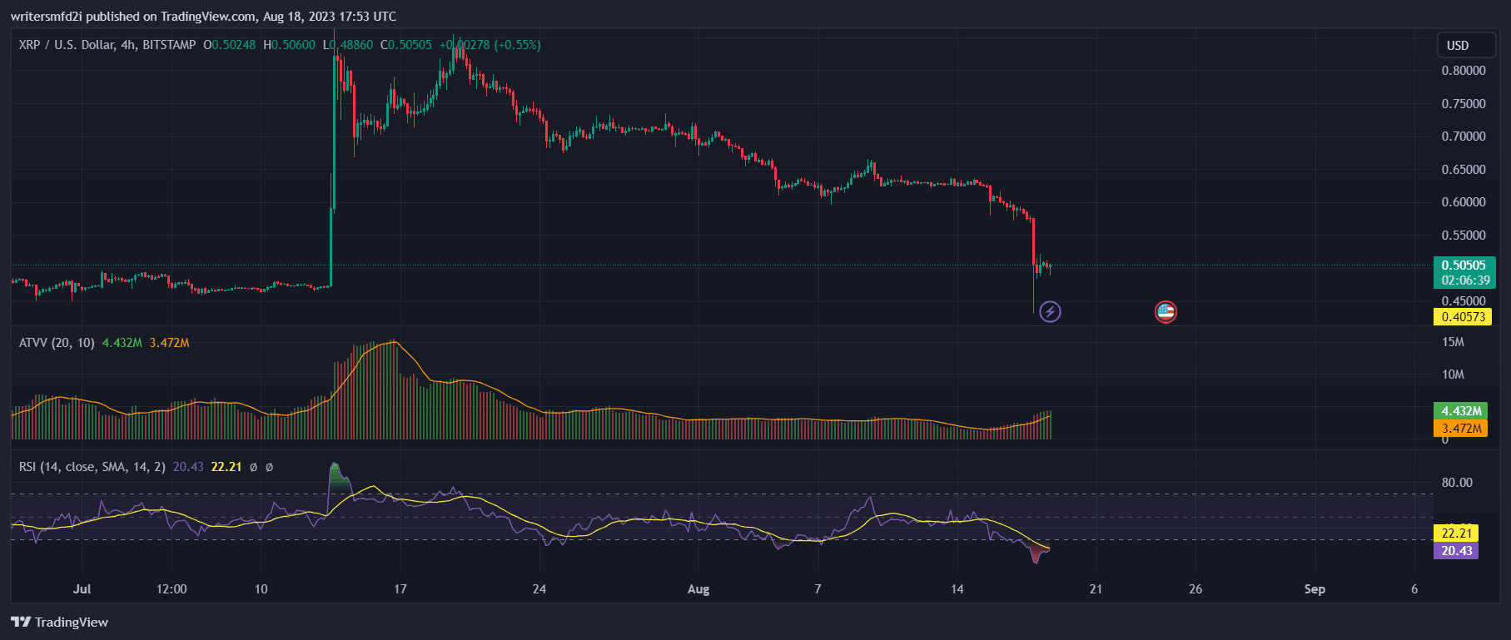The height and width of the screenshot is (640, 1511).
Task: Click the 80.00 level on the RSI axis
Action: click(x=1457, y=483)
